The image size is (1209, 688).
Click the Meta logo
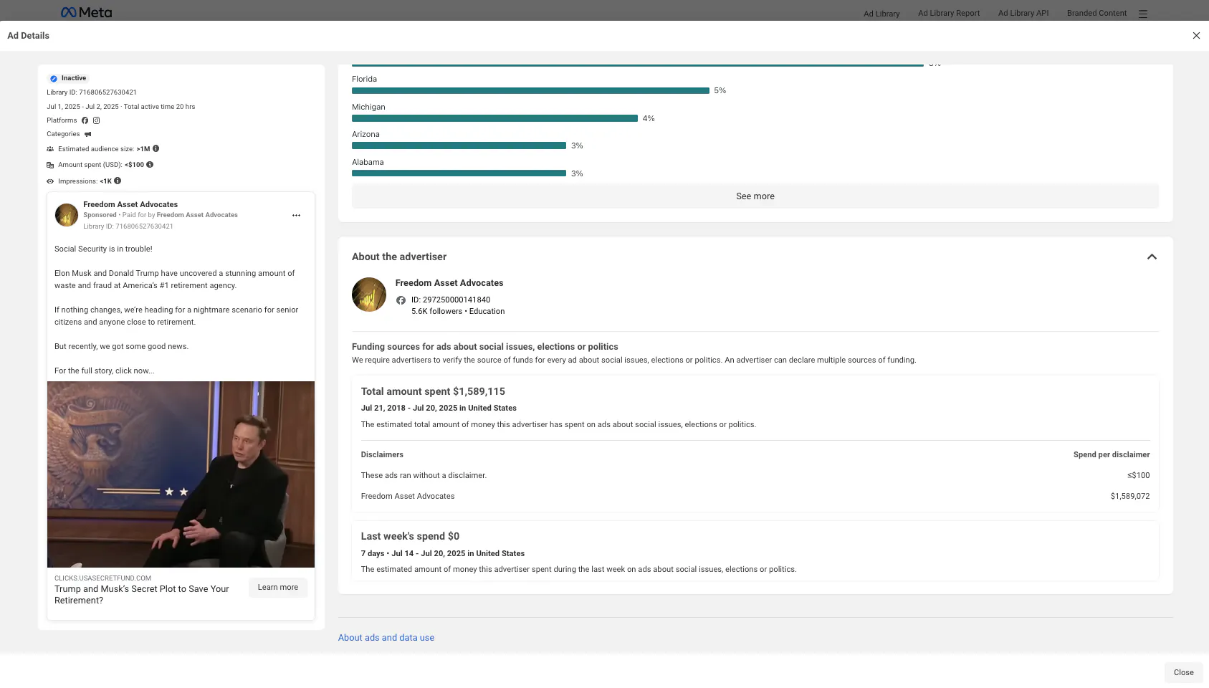86,12
